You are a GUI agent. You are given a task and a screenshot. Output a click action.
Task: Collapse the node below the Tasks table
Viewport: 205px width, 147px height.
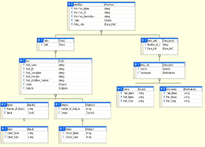(x=56, y=52)
